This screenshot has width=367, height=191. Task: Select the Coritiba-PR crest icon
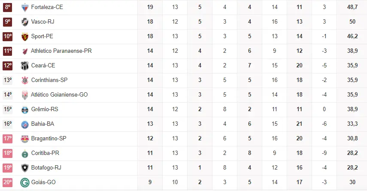24,153
